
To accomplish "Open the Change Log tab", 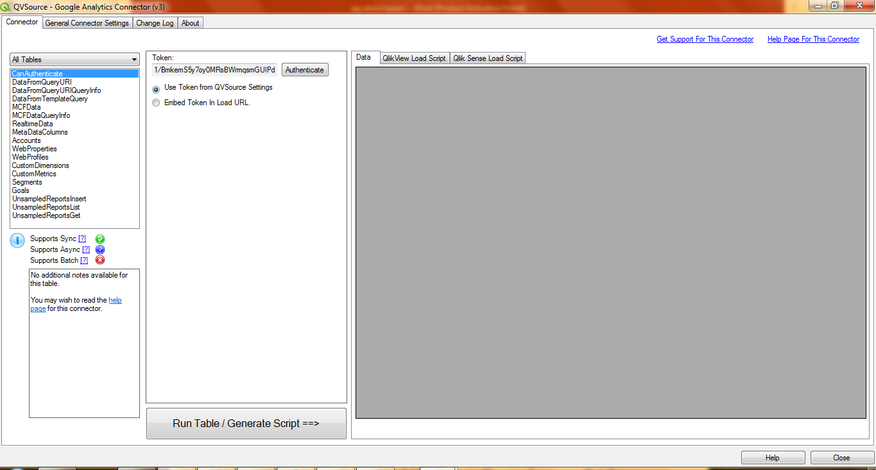I will (x=155, y=23).
